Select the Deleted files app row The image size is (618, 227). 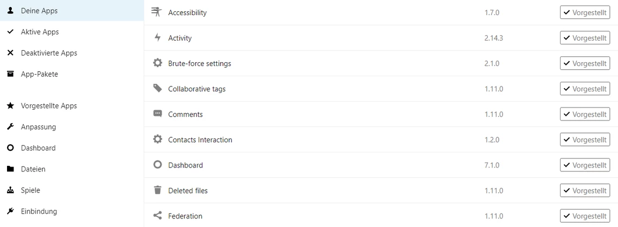(x=188, y=190)
